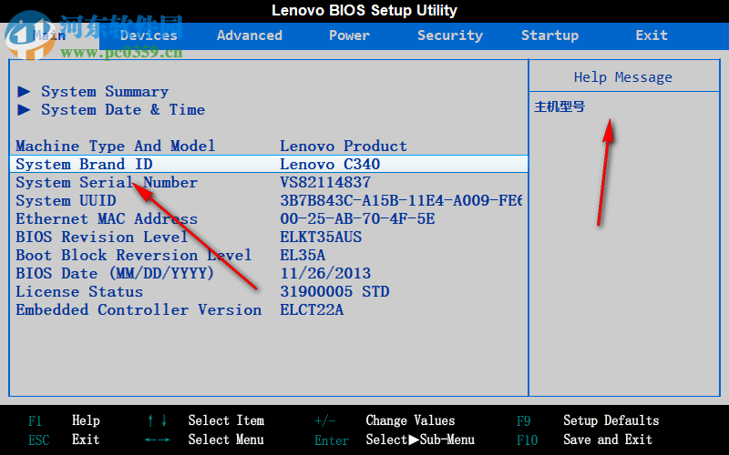The image size is (729, 455).
Task: Click the left/right arrow keys icon
Action: pyautogui.click(x=157, y=440)
